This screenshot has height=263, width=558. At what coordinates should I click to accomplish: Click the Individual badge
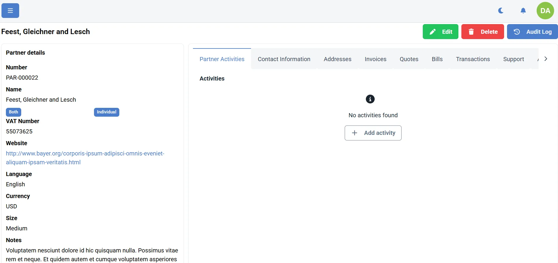click(106, 112)
